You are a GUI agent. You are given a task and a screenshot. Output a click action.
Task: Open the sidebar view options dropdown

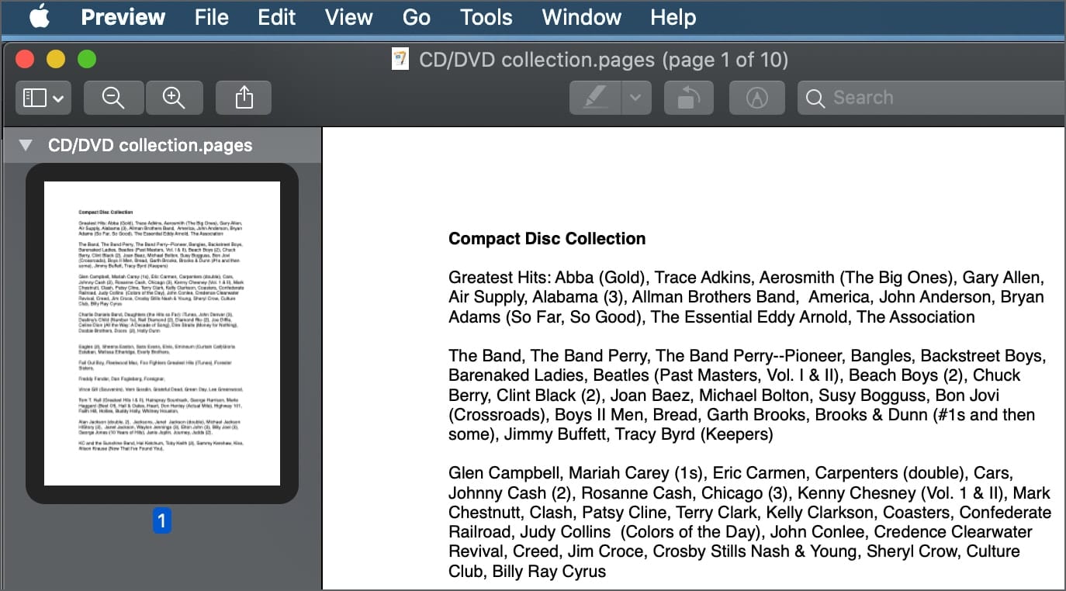(x=43, y=98)
